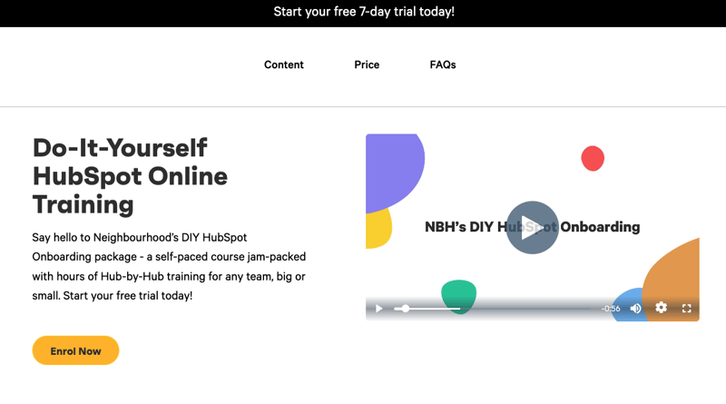Click the red circle in the video
726x404 pixels.
coord(593,158)
